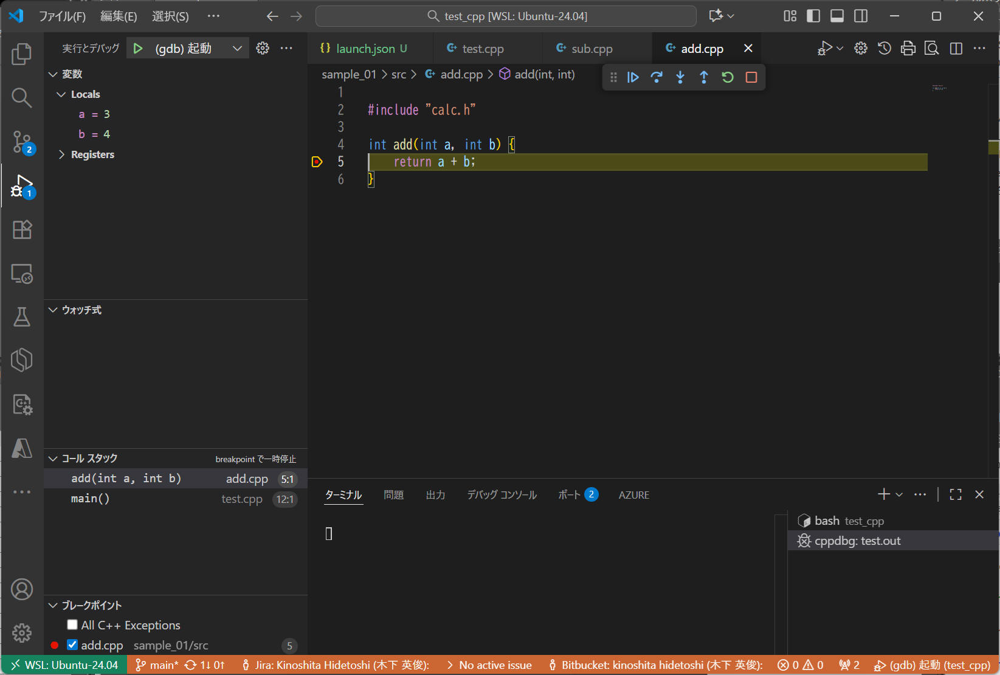This screenshot has width=1000, height=675.
Task: Open the ファイル menu
Action: [62, 16]
